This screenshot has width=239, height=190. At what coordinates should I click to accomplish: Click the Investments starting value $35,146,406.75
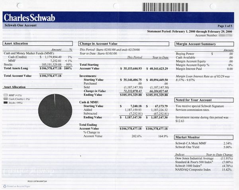coord(131,80)
